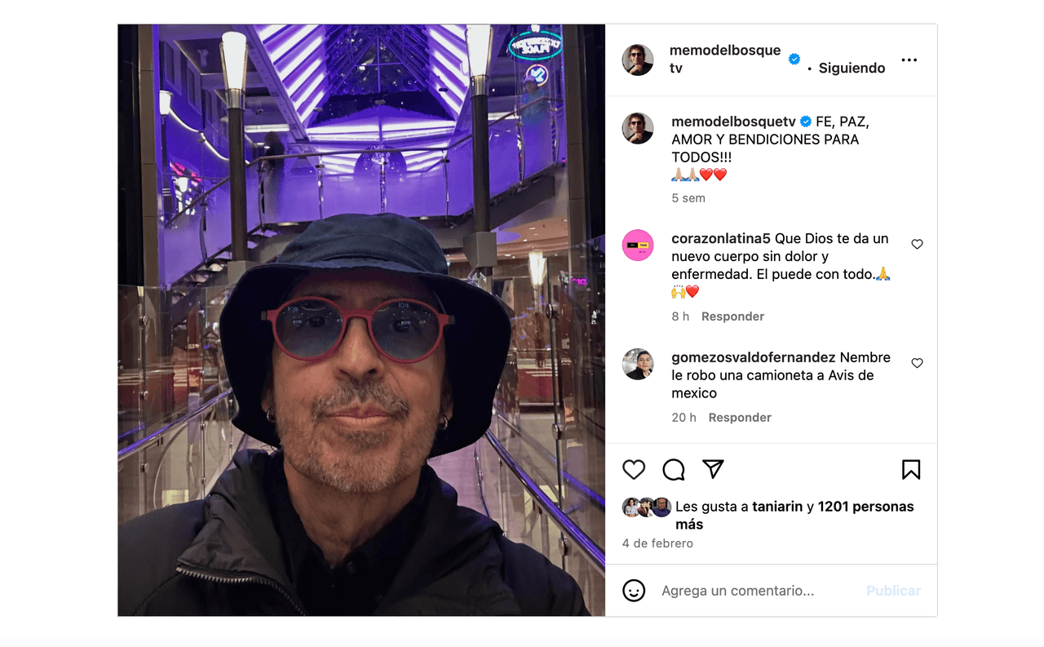Open the emoji picker smiley icon
Screen dimensions: 1044x647
click(x=634, y=591)
